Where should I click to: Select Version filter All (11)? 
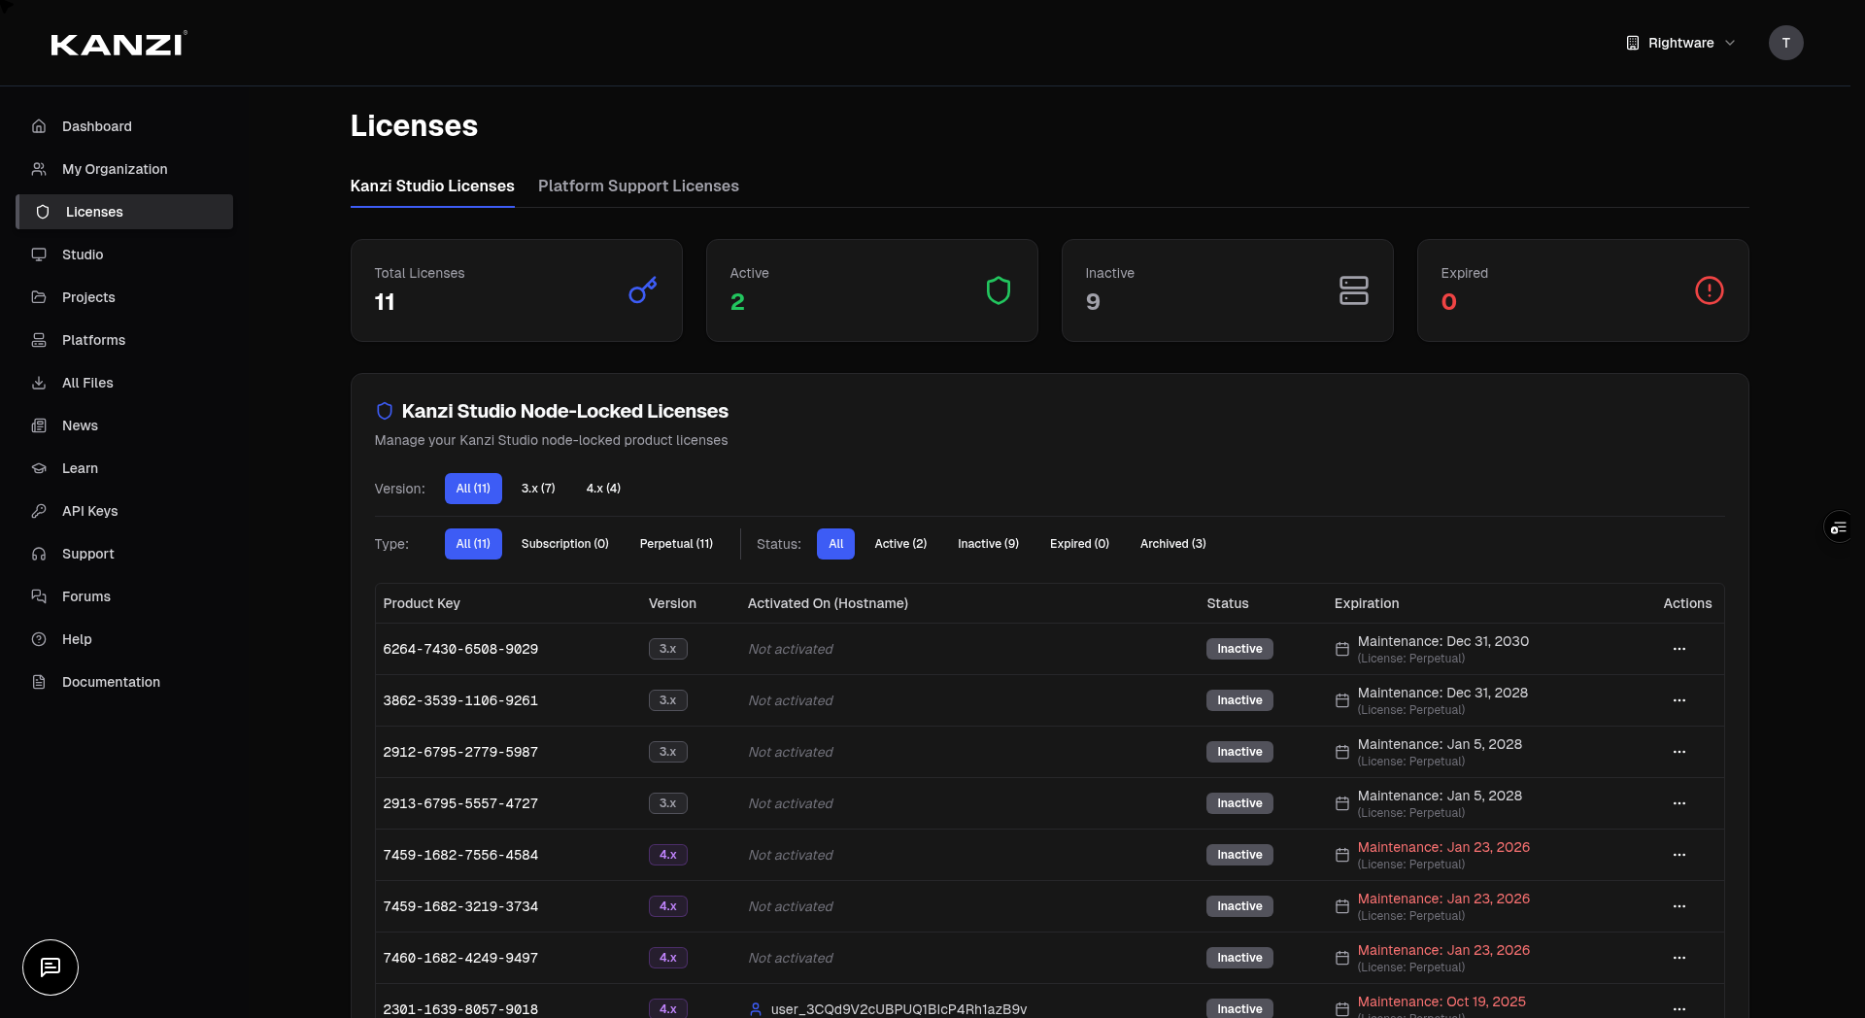pos(473,489)
